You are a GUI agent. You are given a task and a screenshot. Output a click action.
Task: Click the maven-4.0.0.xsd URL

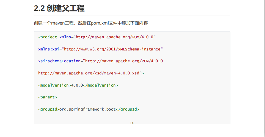[90, 73]
